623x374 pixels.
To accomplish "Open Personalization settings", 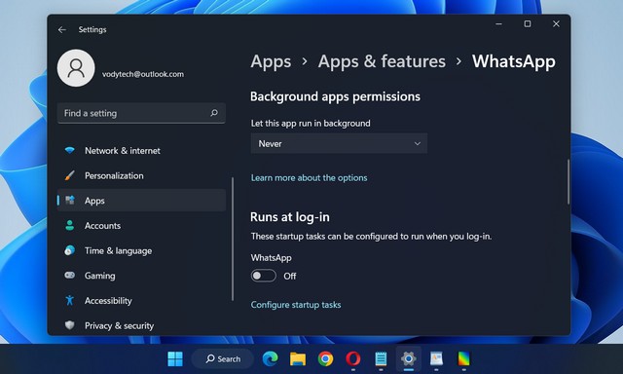I will 141,175.
